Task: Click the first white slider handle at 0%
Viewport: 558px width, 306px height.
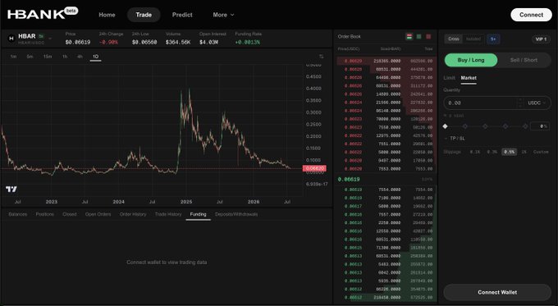Action: click(446, 126)
